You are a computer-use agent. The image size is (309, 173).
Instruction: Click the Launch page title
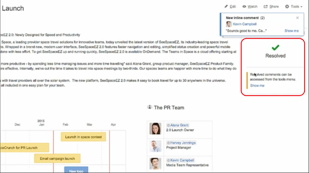[x=13, y=8]
